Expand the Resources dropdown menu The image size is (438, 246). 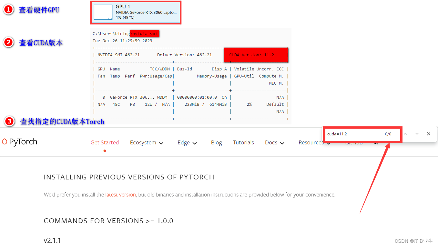(314, 142)
